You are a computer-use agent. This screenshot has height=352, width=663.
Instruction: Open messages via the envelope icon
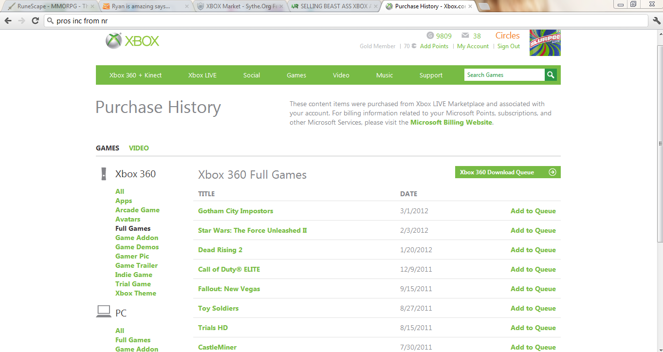coord(465,36)
